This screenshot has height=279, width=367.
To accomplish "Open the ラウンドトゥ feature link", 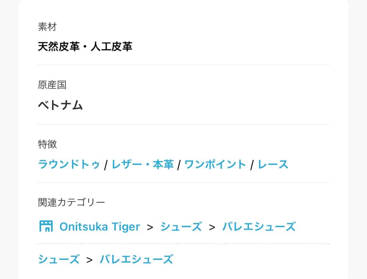I will (x=69, y=165).
